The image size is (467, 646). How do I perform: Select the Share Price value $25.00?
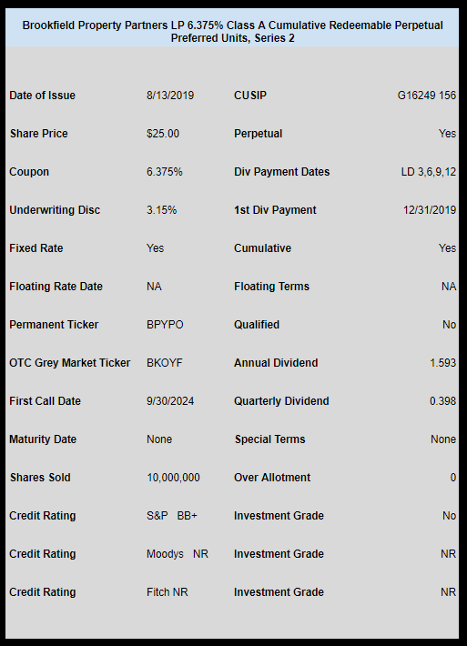click(x=163, y=134)
